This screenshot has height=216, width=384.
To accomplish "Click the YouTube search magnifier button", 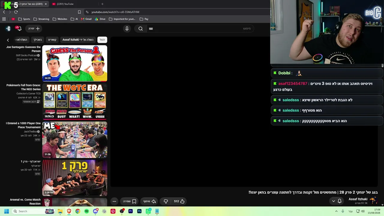I will [140, 28].
